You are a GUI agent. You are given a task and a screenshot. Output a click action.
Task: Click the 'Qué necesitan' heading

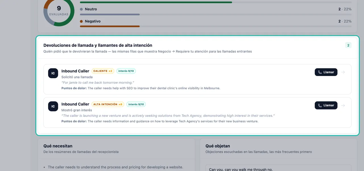click(x=58, y=146)
